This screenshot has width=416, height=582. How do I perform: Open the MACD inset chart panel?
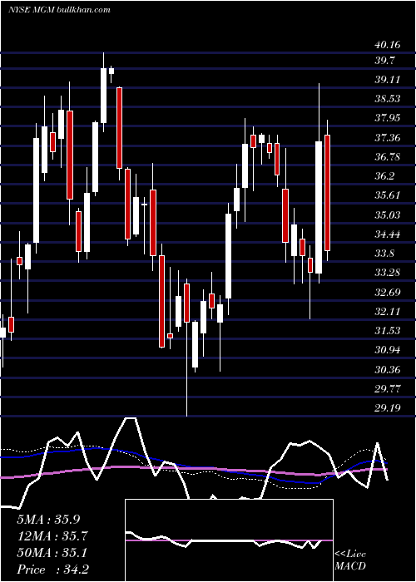pyautogui.click(x=229, y=540)
